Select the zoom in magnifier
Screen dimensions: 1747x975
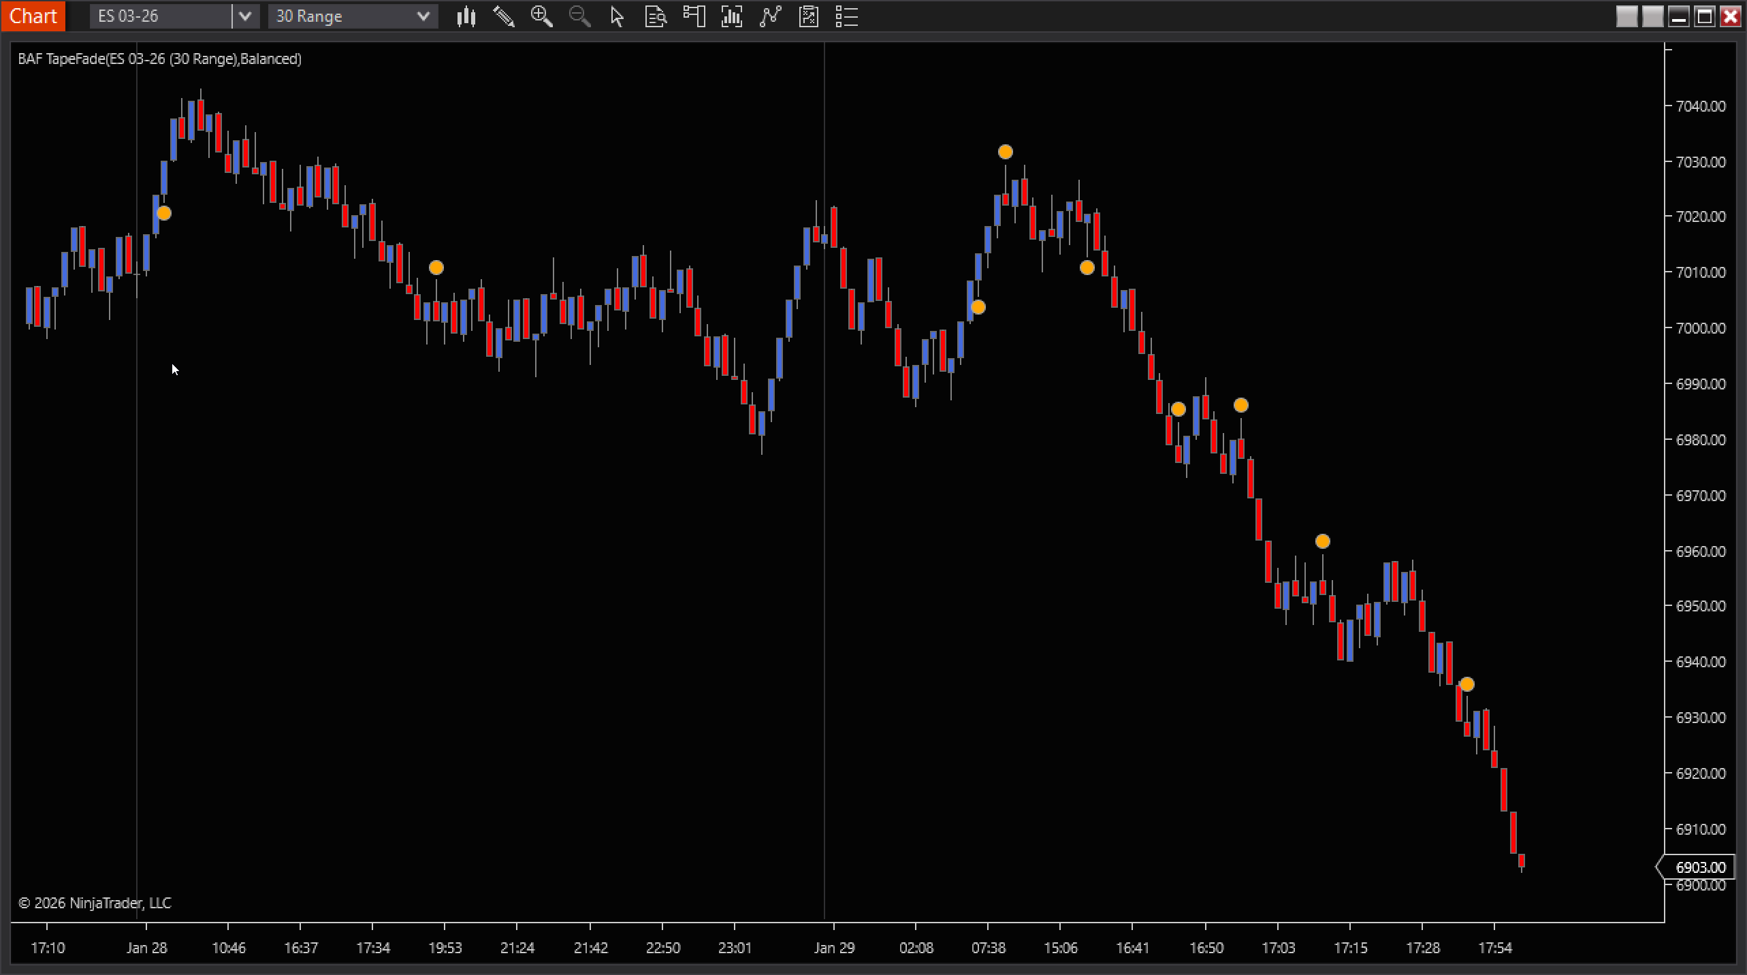click(x=542, y=16)
